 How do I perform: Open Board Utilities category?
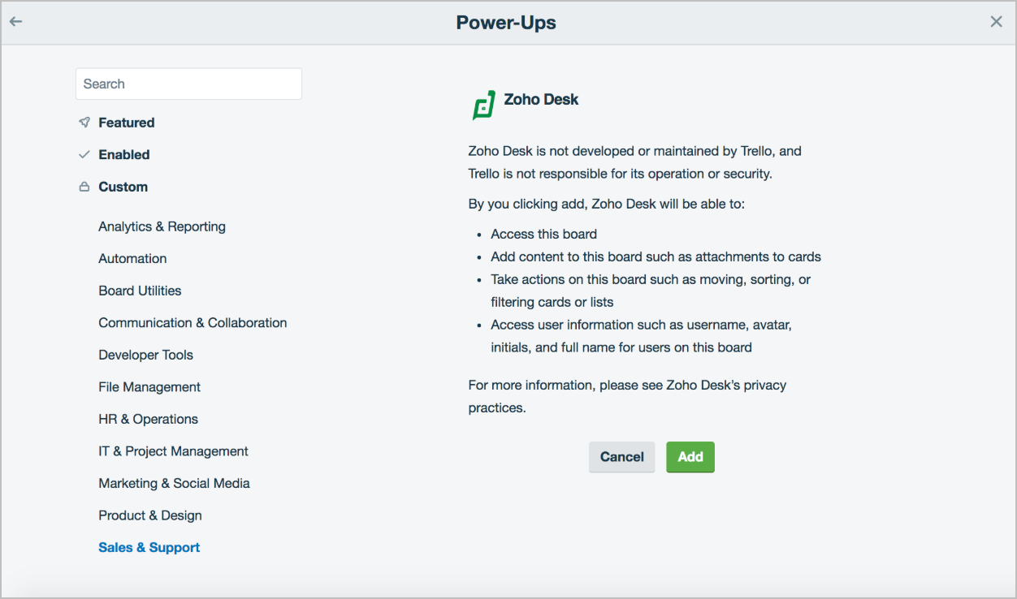pos(140,291)
